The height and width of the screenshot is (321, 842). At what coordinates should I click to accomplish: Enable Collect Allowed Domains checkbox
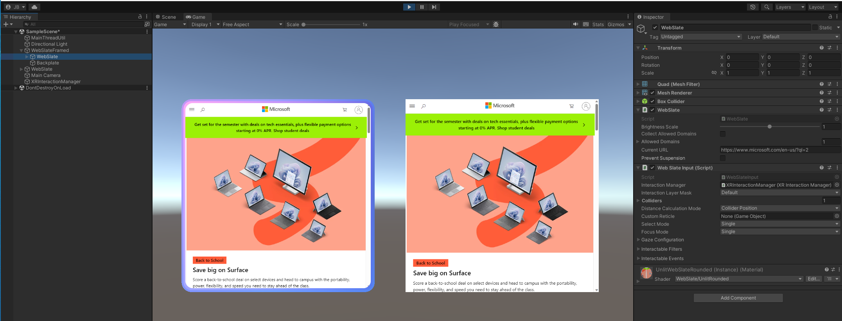723,134
